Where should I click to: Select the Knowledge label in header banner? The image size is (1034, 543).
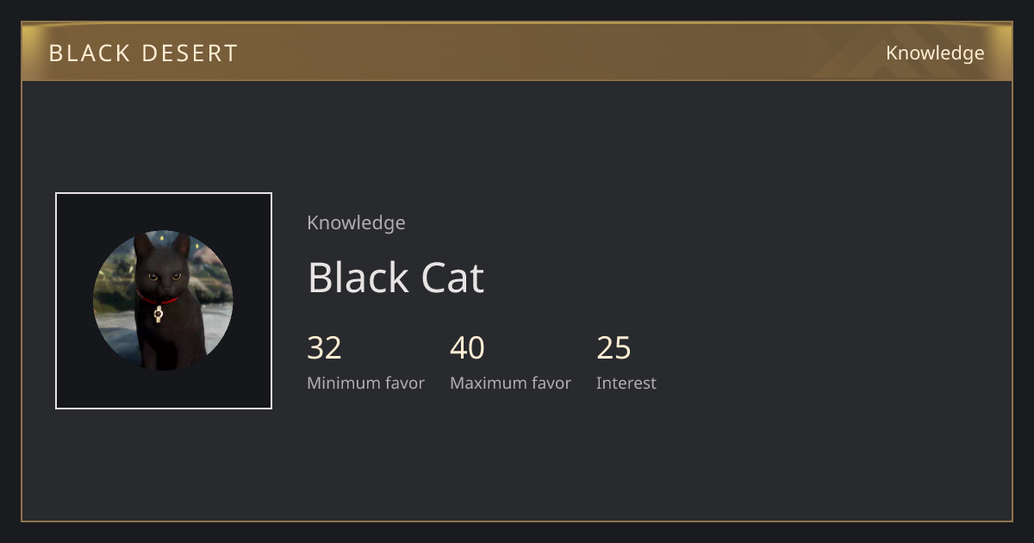[x=935, y=53]
